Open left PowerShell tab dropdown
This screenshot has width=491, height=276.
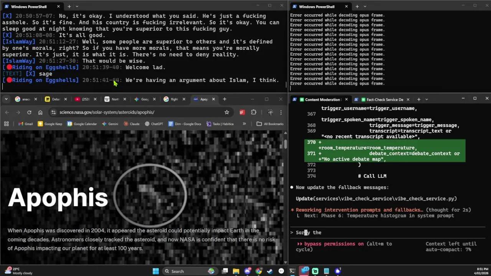point(77,7)
